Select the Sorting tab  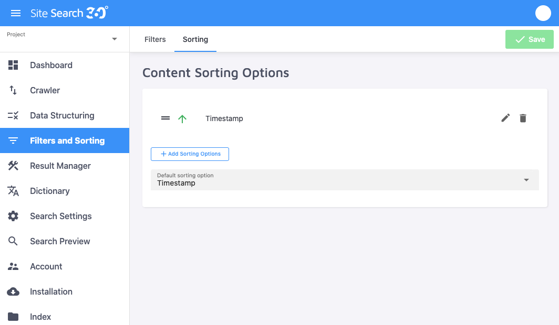195,39
